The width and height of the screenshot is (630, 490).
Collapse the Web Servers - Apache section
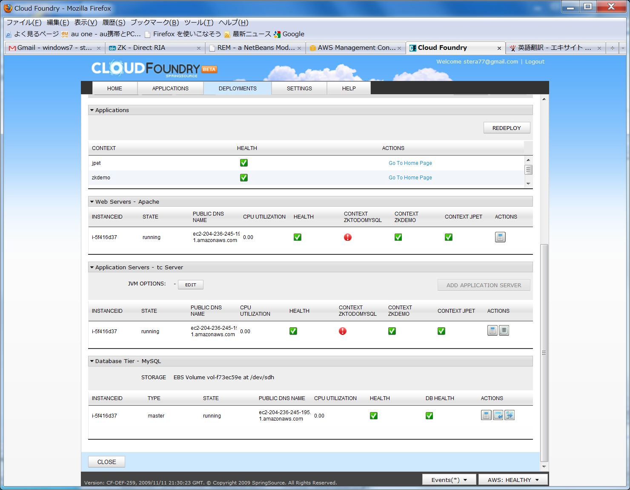[x=92, y=202]
